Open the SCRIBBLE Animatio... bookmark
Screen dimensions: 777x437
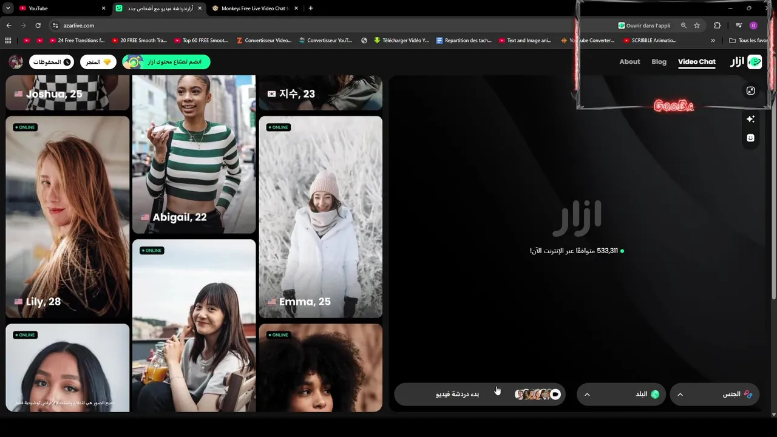click(x=650, y=41)
